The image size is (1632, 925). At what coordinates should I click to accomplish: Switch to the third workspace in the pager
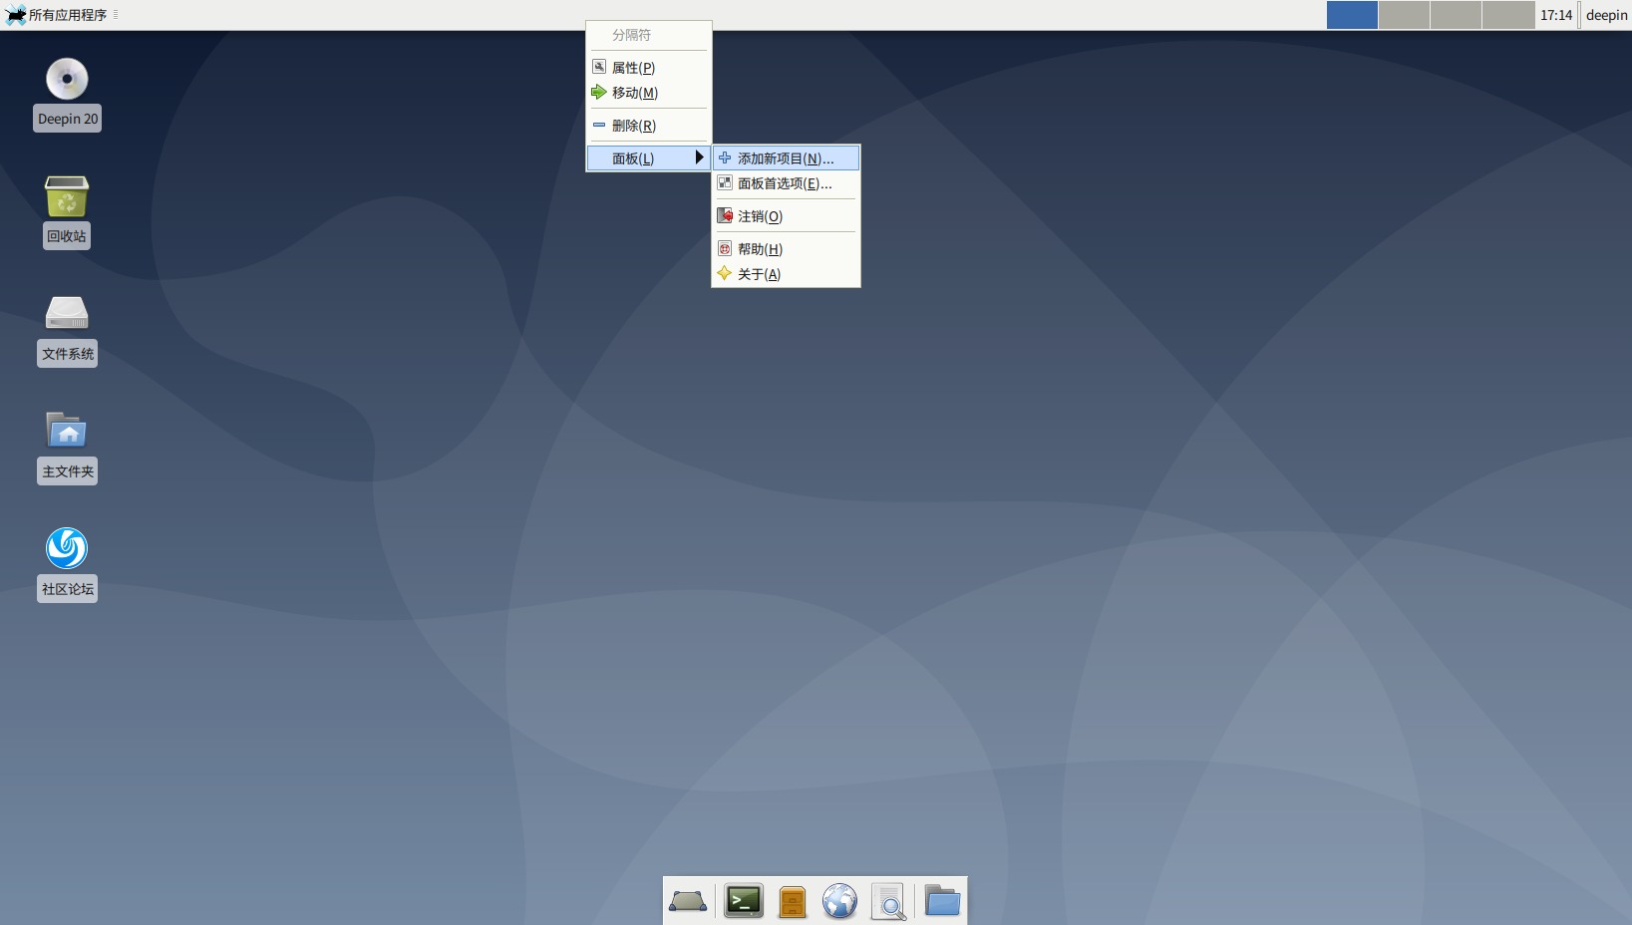[1456, 15]
